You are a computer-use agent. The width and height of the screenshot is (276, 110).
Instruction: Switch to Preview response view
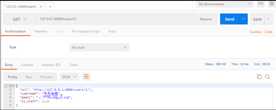click(x=46, y=77)
